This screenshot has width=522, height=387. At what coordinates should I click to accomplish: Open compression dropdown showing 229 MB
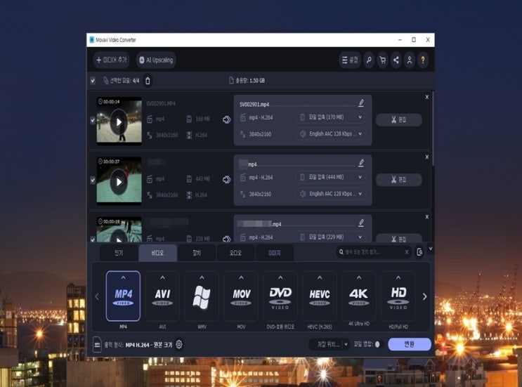[331, 237]
